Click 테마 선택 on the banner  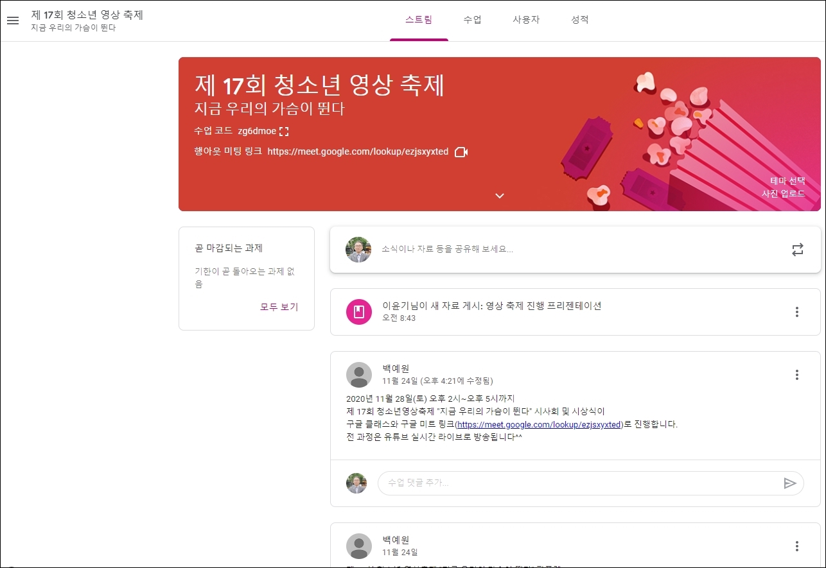tap(787, 181)
